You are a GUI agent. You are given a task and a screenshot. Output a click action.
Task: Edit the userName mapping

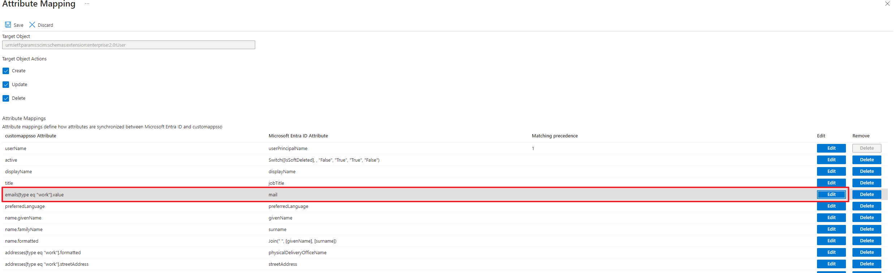point(831,148)
